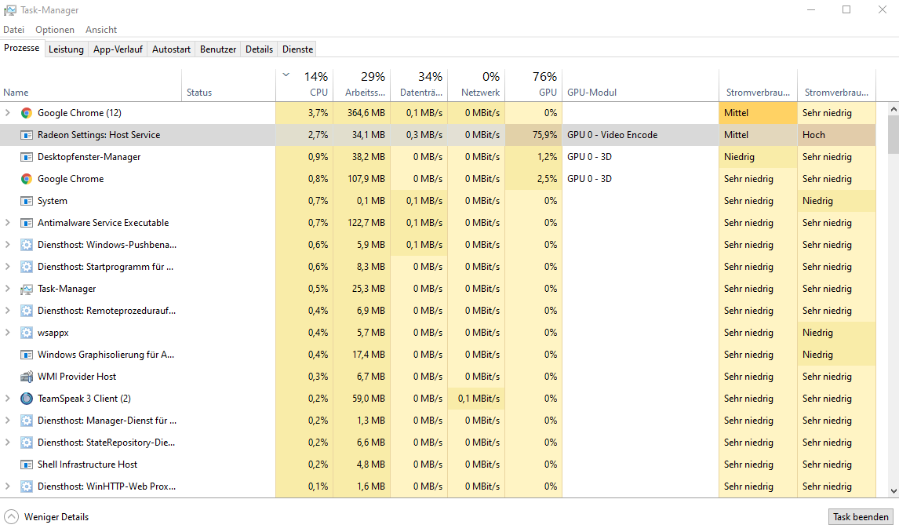Click the Task-Manager process row icon
This screenshot has width=899, height=532.
click(x=27, y=289)
